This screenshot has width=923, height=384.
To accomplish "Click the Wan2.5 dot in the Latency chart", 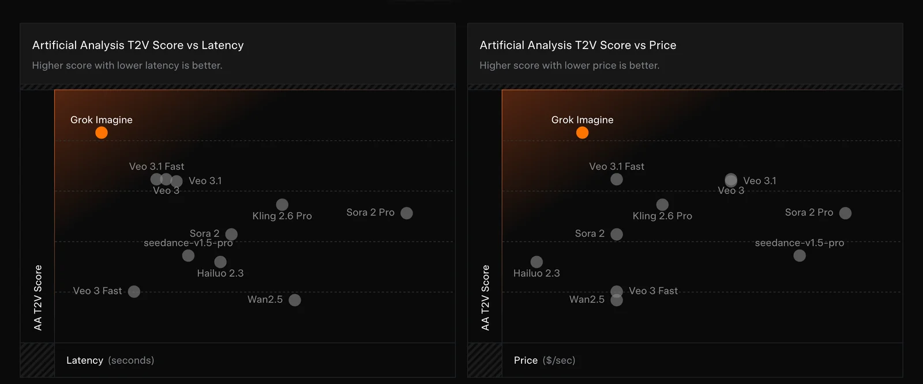I will [295, 300].
